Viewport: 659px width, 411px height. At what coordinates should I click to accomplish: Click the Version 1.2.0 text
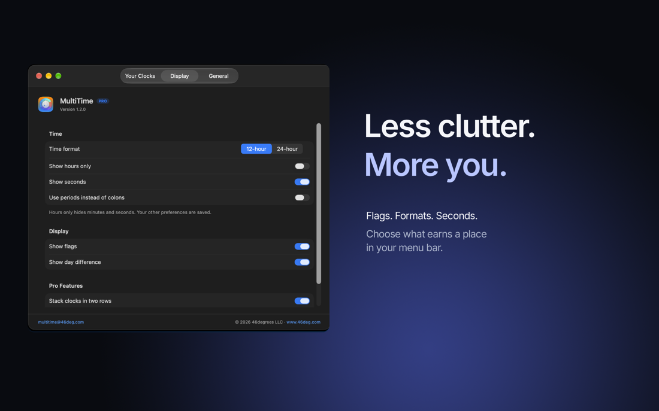(72, 109)
